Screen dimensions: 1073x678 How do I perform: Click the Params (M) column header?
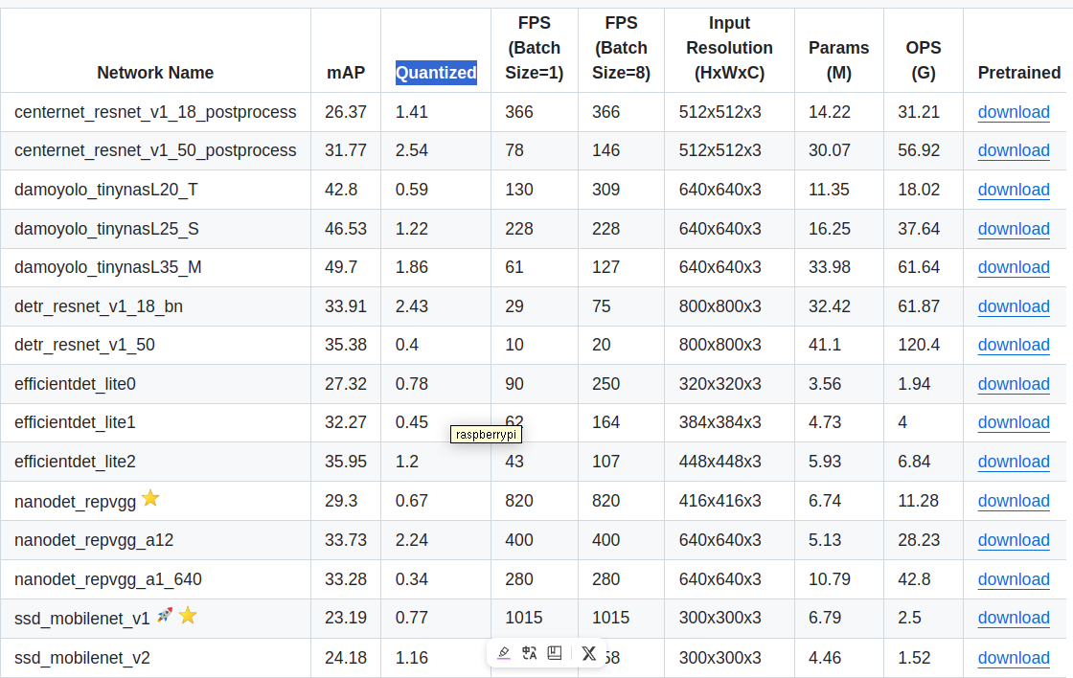pos(838,60)
